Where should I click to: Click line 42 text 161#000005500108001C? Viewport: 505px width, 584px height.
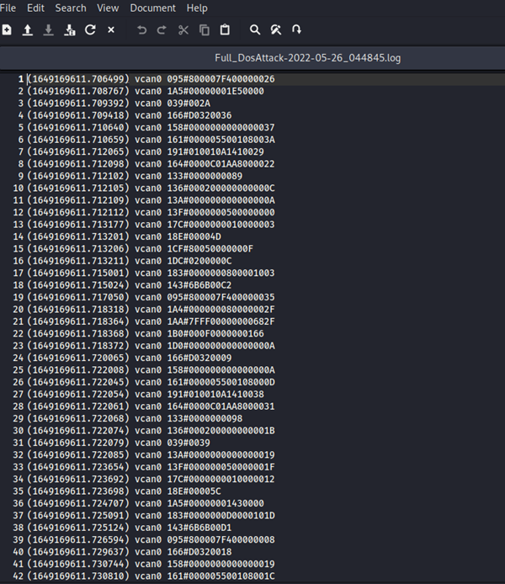click(221, 576)
